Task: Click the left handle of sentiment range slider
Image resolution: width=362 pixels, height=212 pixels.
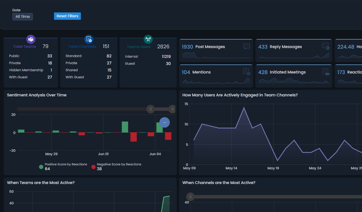Action: pyautogui.click(x=150, y=109)
